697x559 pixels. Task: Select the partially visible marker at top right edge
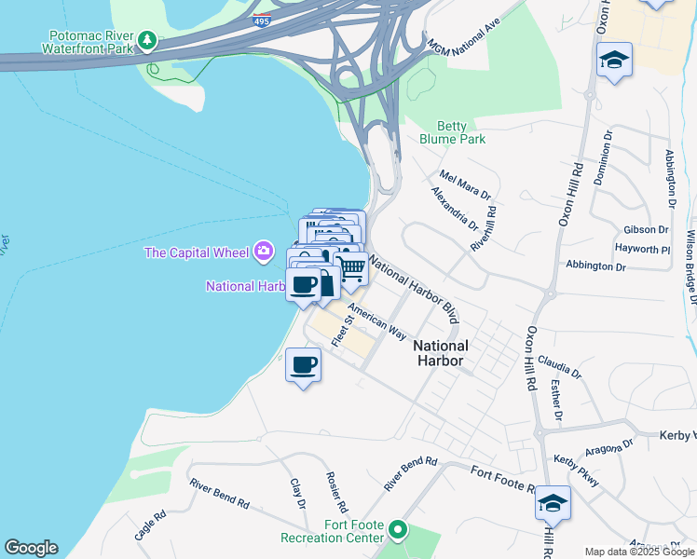[656, 5]
